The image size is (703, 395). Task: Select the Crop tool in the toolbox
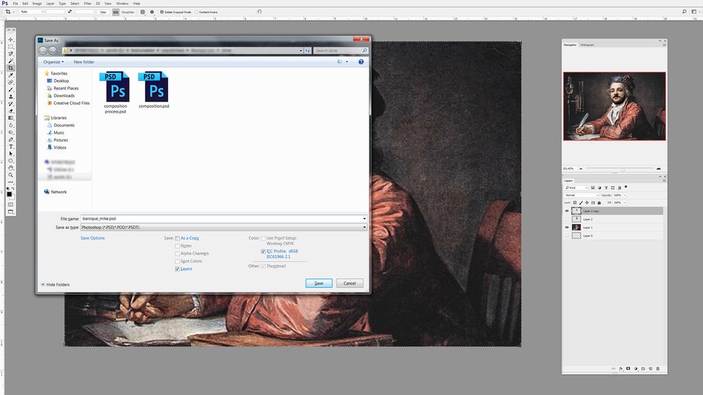click(11, 68)
